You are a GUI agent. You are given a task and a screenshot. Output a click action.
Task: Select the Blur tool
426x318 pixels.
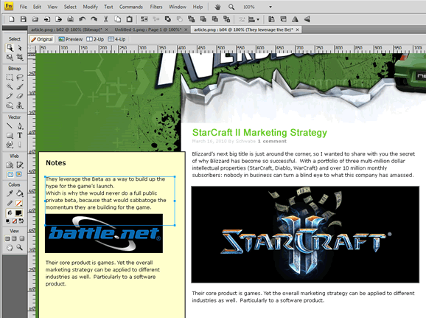click(x=10, y=106)
